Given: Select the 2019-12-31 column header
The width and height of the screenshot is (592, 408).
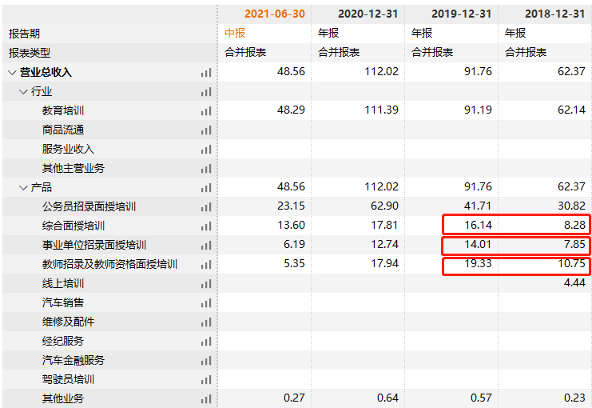Looking at the screenshot, I should click(461, 14).
